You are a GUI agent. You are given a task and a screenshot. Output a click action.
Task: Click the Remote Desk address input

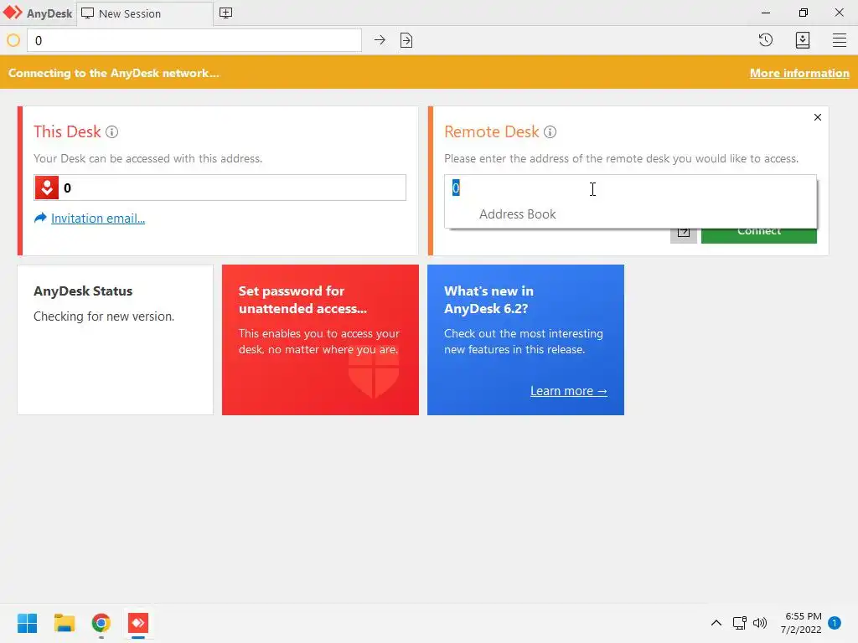(630, 188)
